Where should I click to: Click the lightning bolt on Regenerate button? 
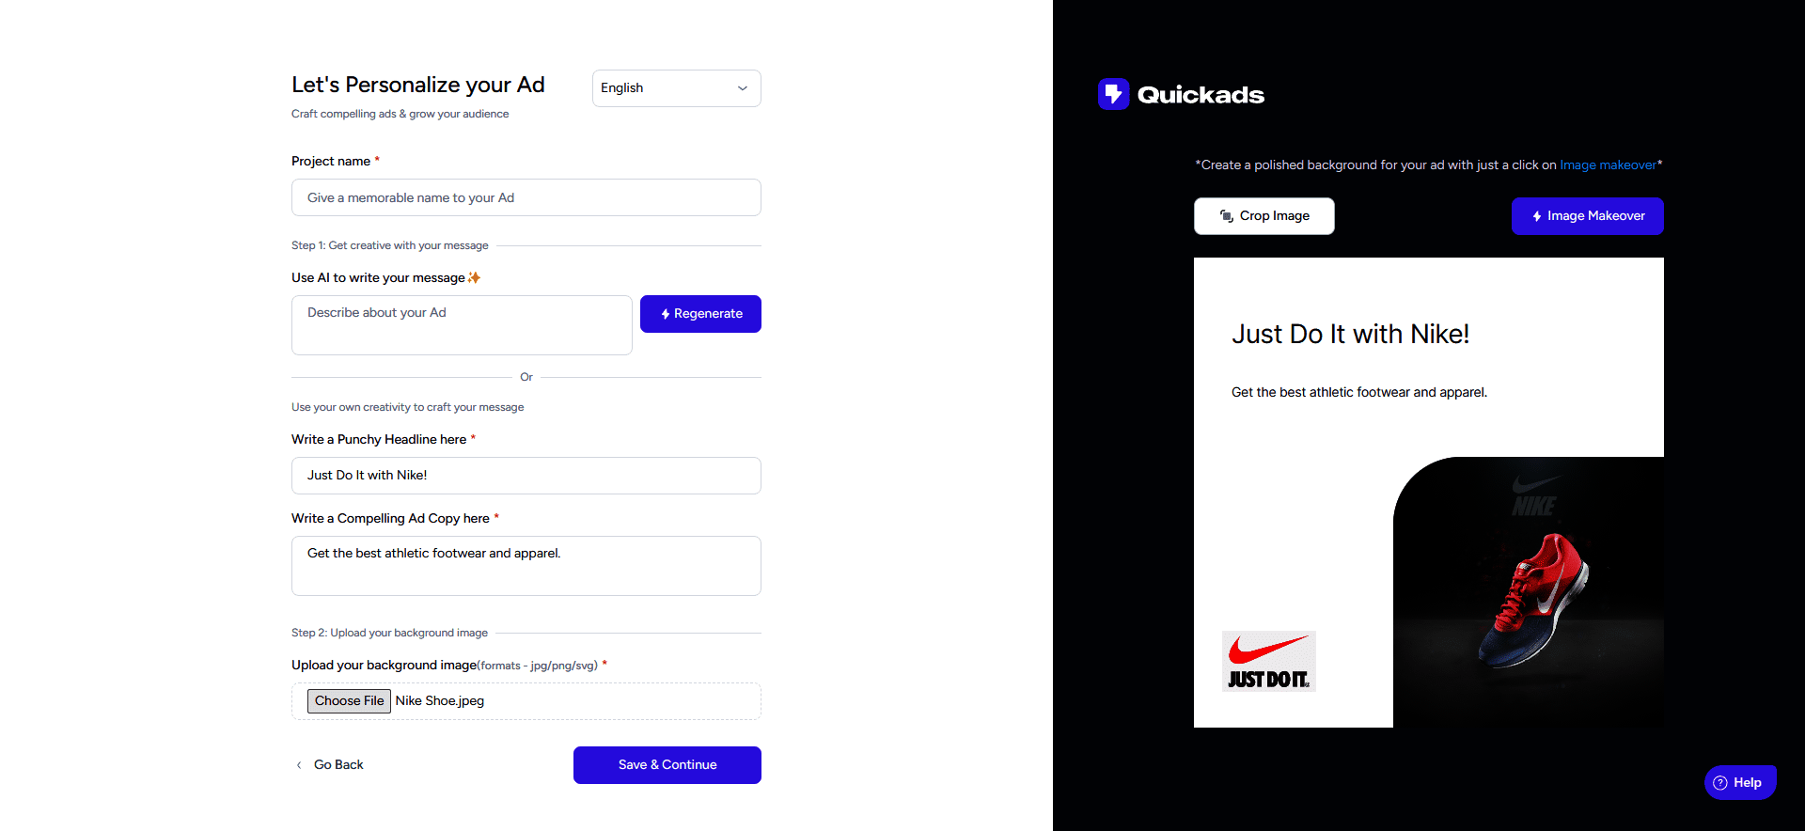[x=666, y=314]
